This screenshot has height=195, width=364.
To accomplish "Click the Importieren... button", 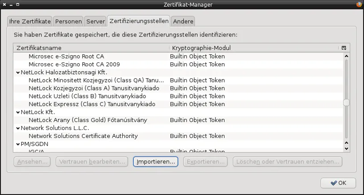I will click(156, 162).
